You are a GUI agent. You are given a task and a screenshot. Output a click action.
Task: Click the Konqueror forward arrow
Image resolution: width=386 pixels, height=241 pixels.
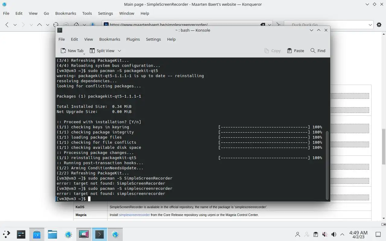[23, 25]
